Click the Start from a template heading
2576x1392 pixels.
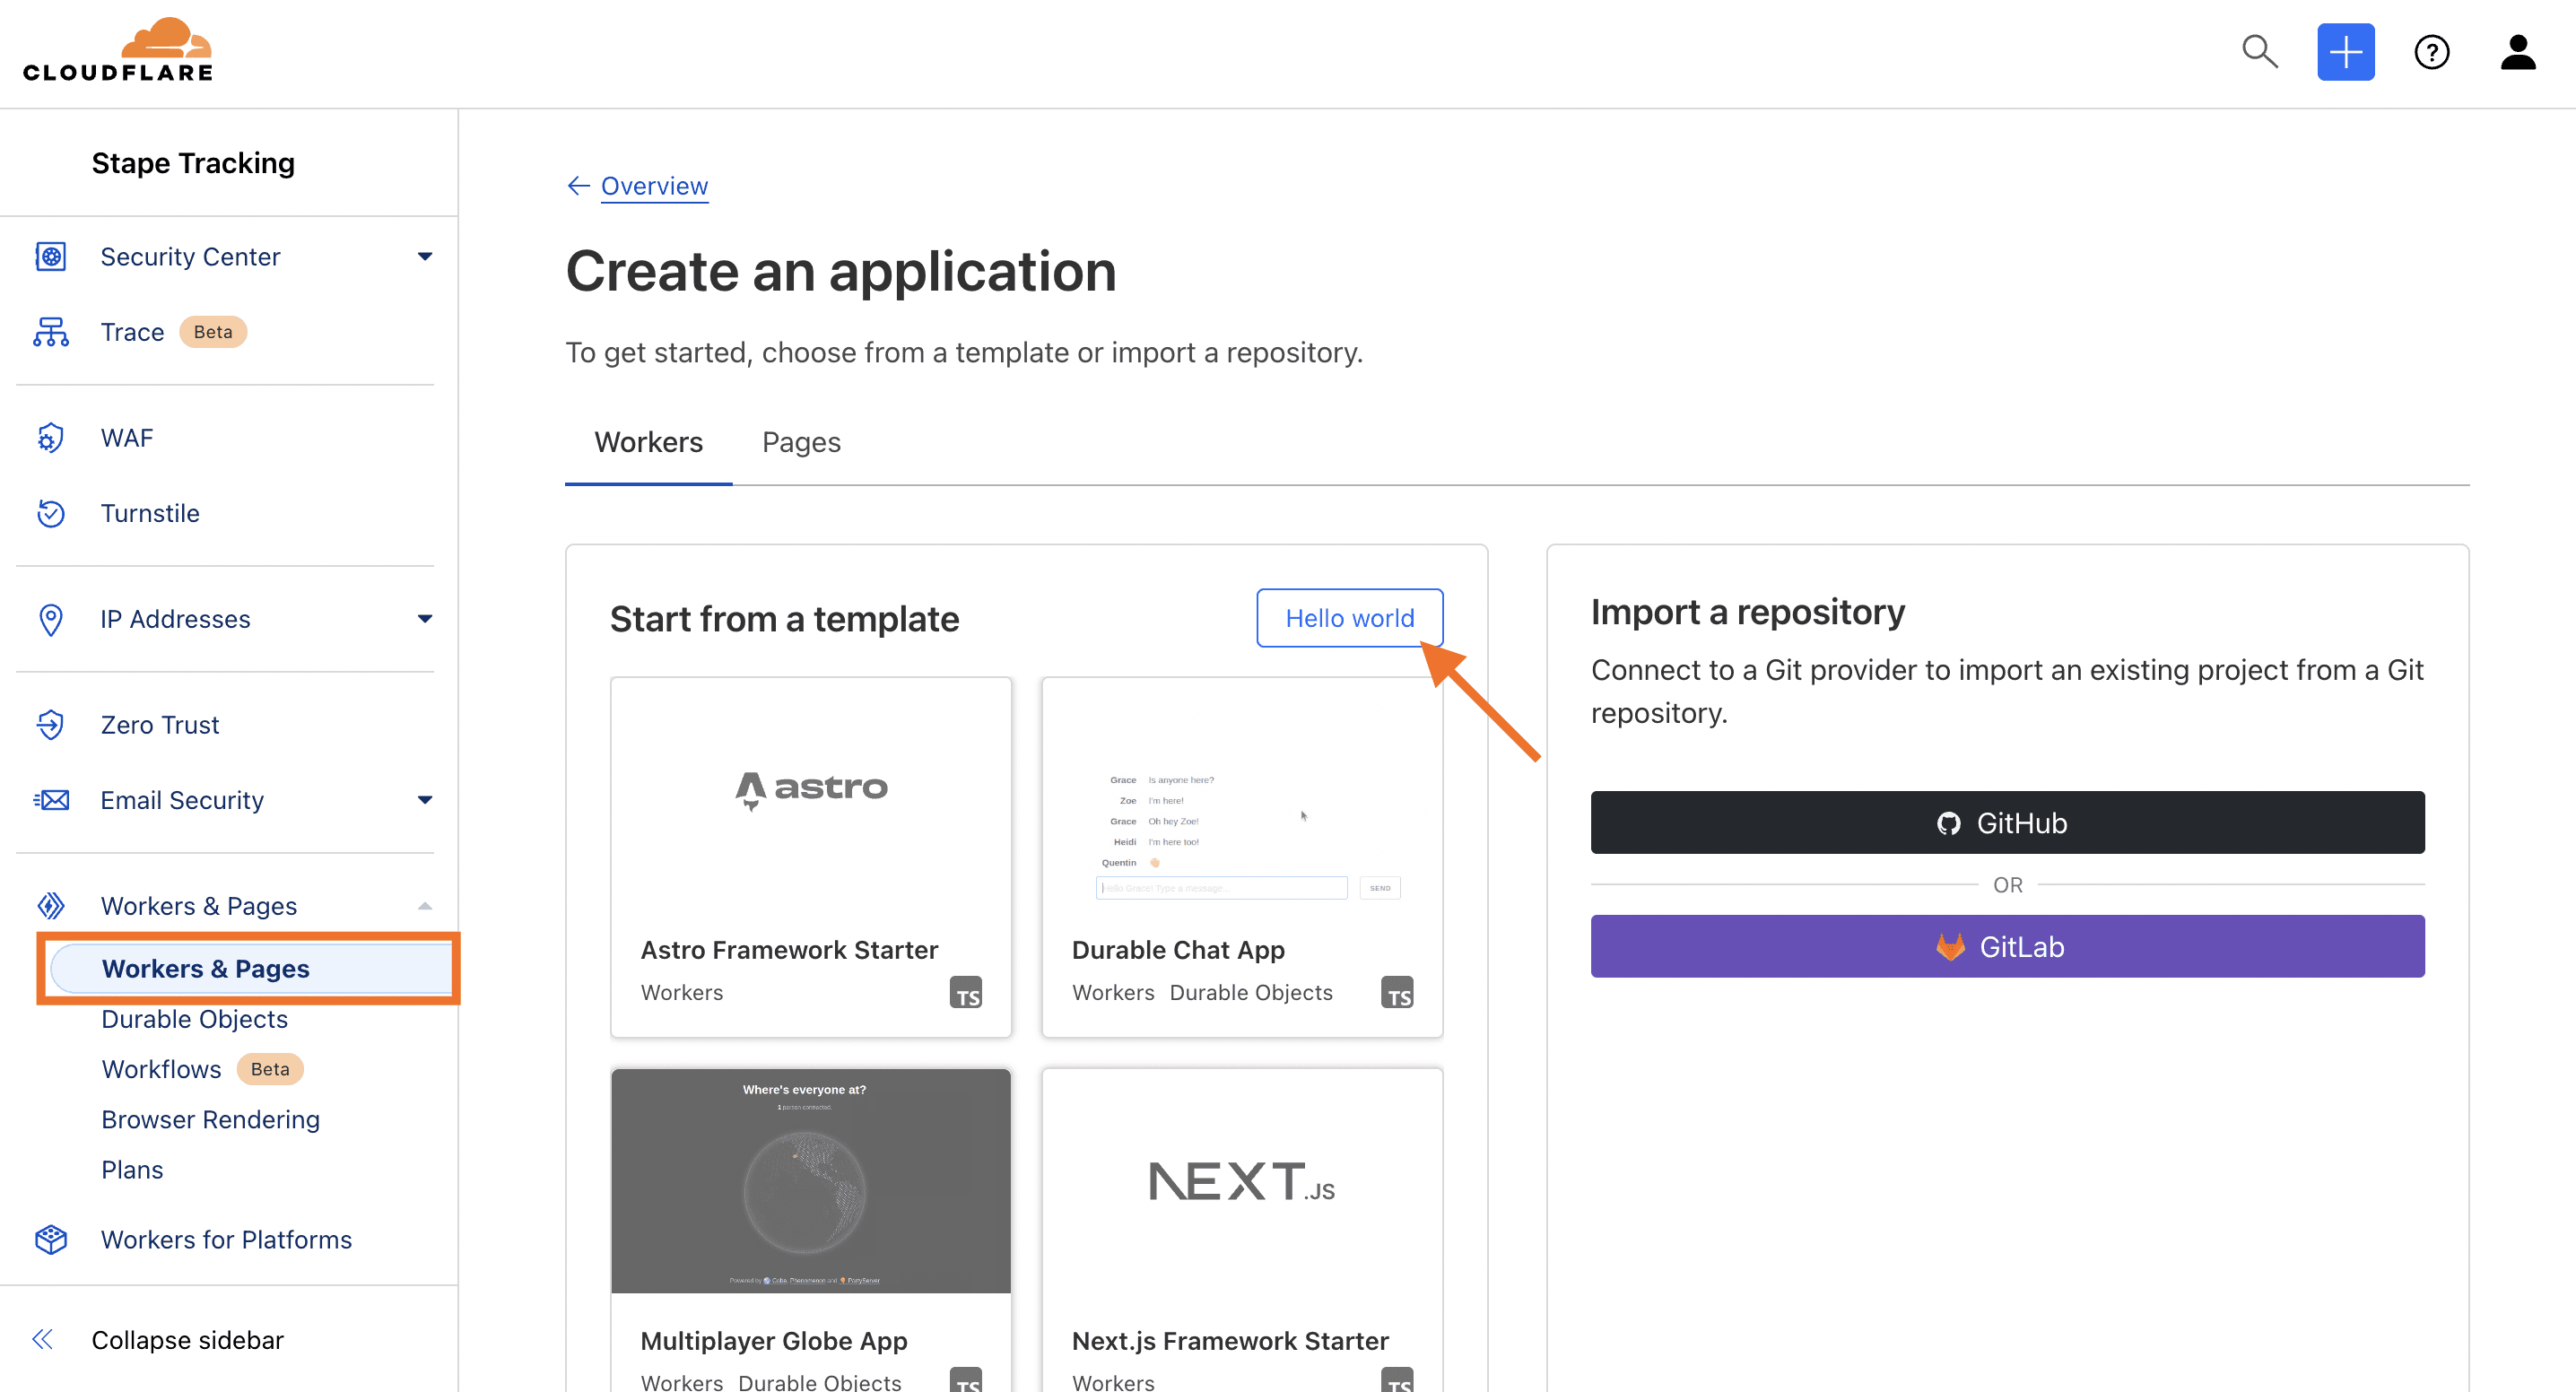pyautogui.click(x=784, y=619)
